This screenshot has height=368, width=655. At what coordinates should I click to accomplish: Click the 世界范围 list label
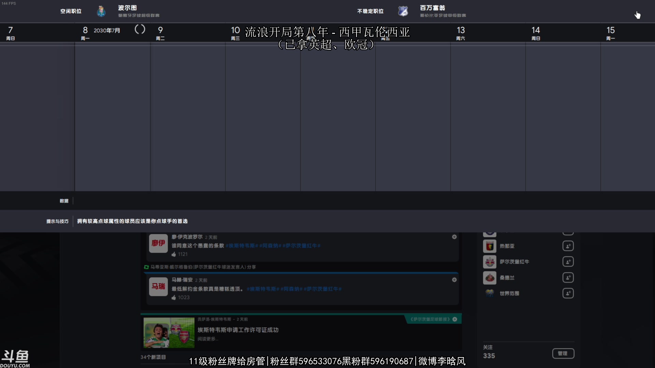point(509,293)
